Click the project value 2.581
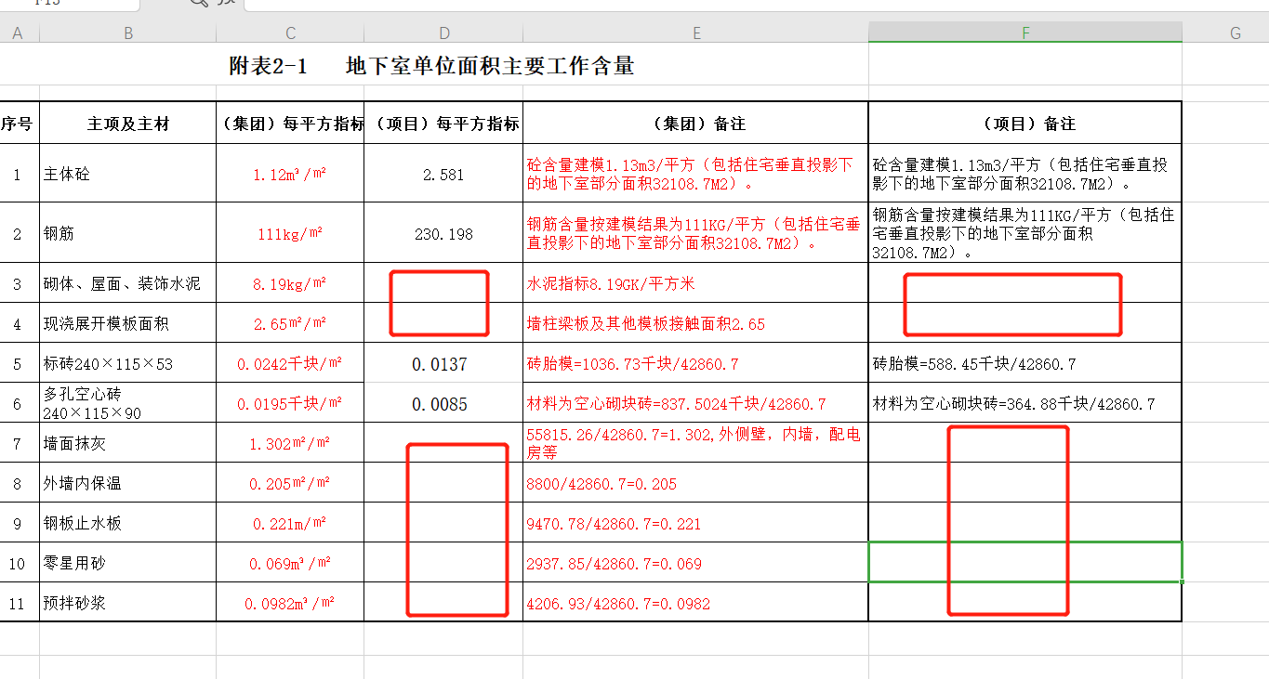The image size is (1269, 679). pos(443,175)
